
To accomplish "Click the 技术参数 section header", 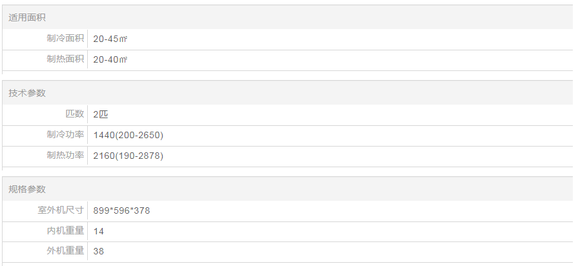I will pos(27,93).
